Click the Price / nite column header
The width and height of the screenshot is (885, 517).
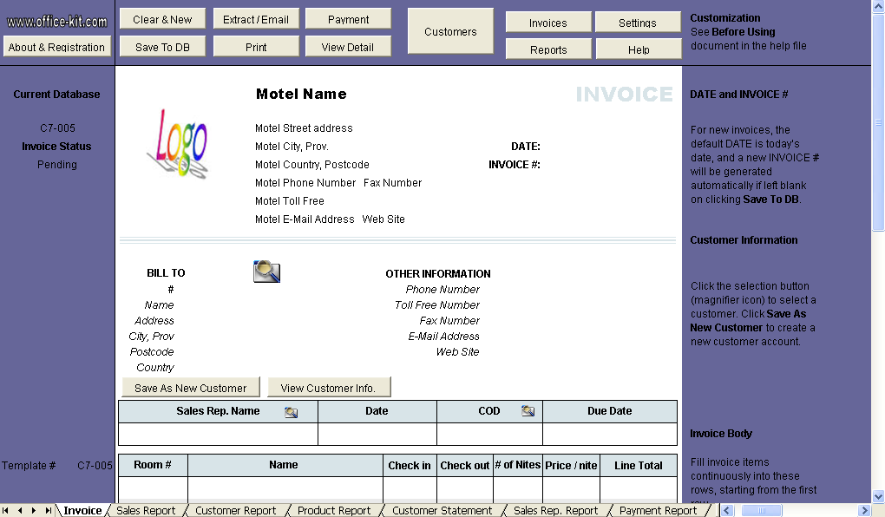[571, 465]
